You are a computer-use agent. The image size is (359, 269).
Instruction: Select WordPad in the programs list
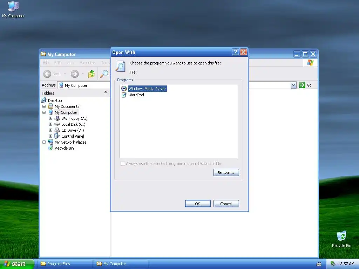(x=136, y=95)
